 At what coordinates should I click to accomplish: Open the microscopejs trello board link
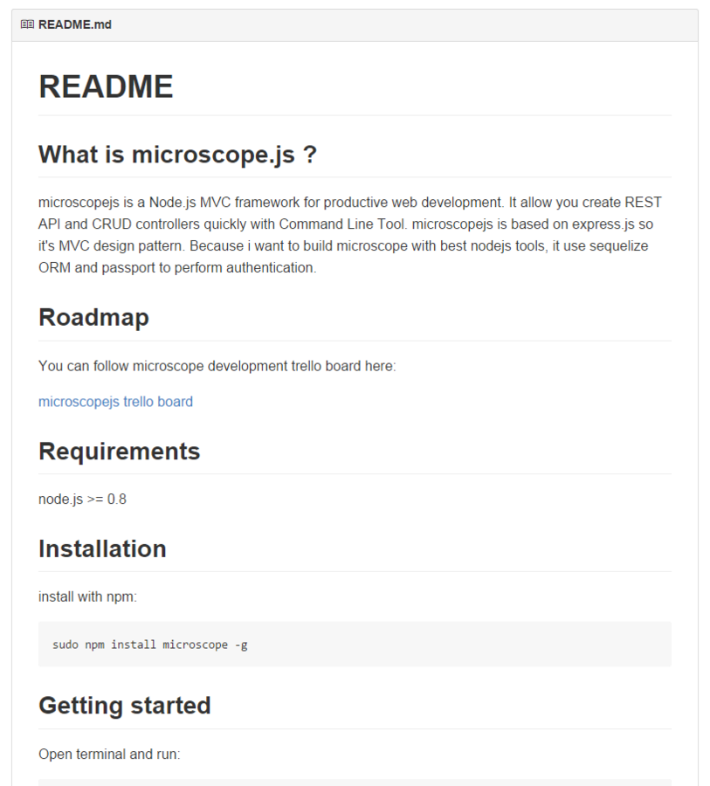click(x=115, y=402)
